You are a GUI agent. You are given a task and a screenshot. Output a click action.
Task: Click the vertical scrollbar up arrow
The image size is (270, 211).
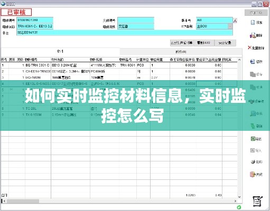click(239, 60)
